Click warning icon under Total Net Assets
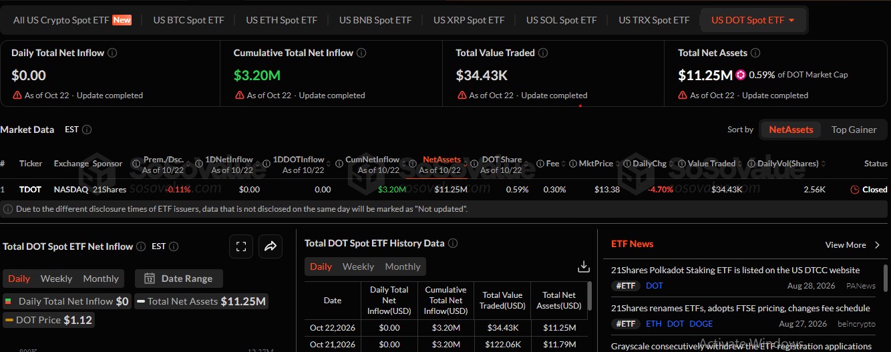891x352 pixels. click(683, 95)
